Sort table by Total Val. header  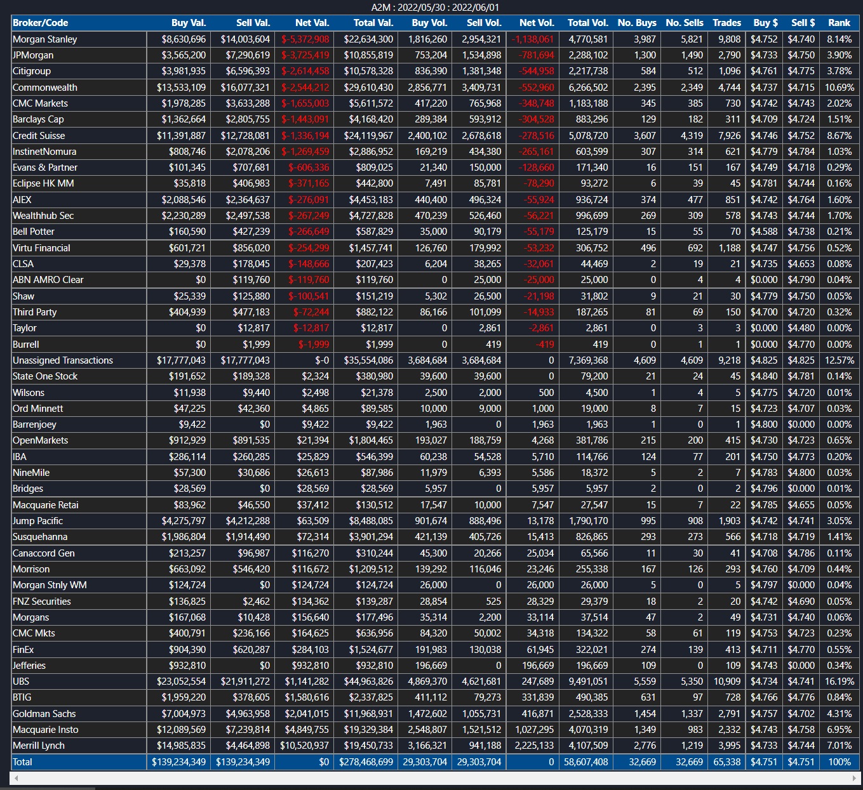(x=373, y=23)
